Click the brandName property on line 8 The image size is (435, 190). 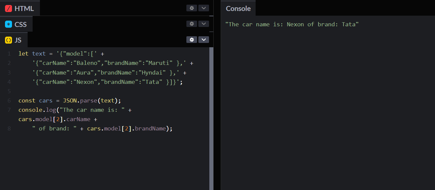(150, 128)
